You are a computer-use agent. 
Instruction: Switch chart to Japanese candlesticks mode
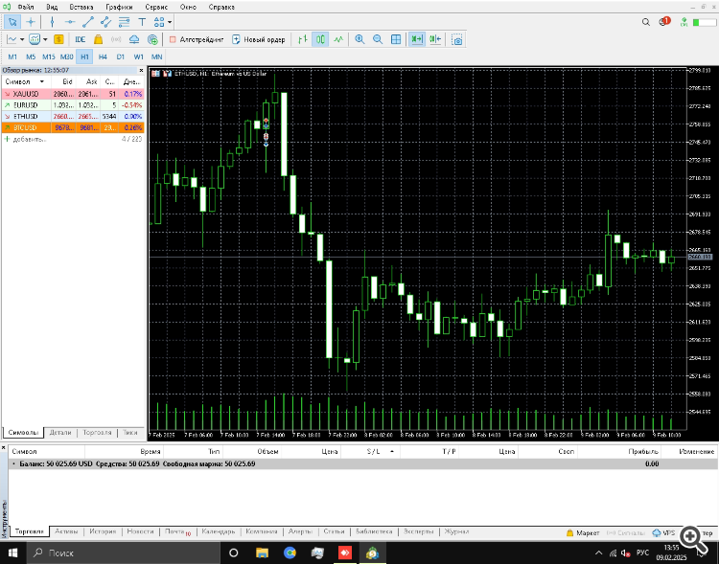point(320,39)
